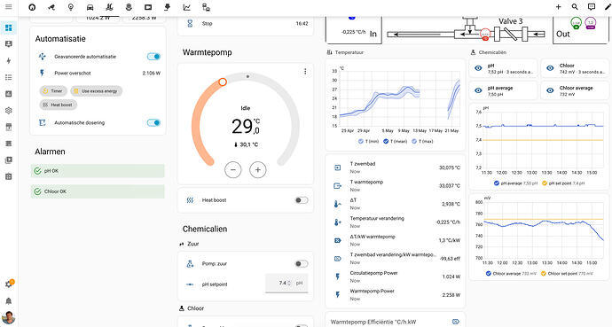Click the Warmtepomp Efficiëntie card icon
Screen dimensions: 612x327
(456, 322)
